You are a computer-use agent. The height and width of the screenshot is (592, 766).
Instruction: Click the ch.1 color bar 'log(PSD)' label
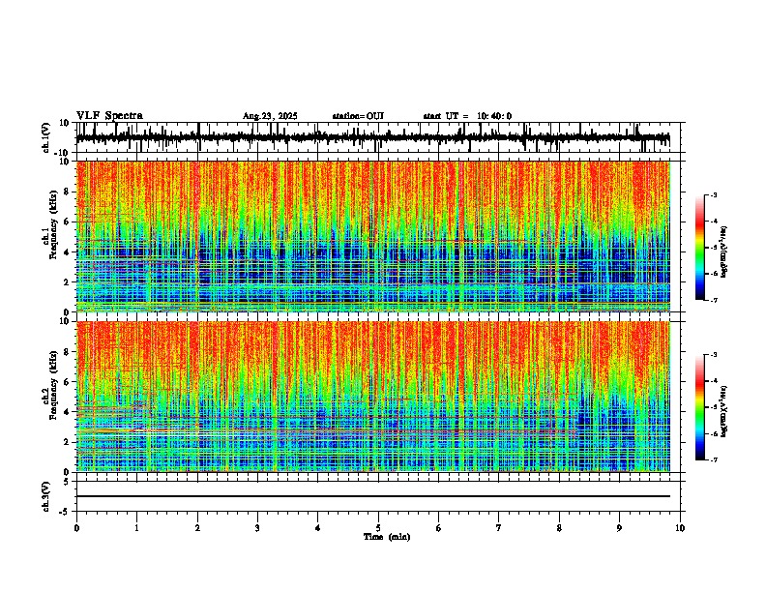[x=723, y=252]
